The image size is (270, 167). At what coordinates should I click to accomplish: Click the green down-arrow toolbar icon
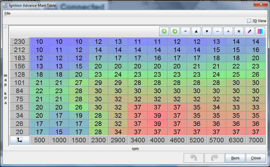point(175,31)
